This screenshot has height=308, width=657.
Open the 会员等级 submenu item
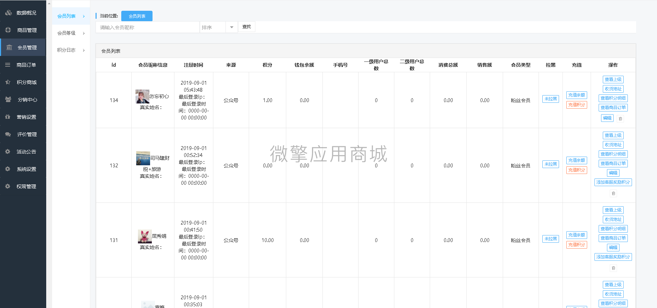coord(71,33)
